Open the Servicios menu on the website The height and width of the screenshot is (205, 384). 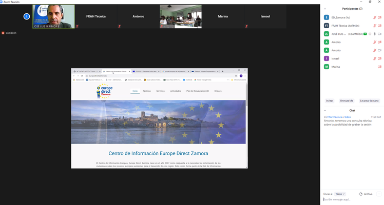(160, 91)
